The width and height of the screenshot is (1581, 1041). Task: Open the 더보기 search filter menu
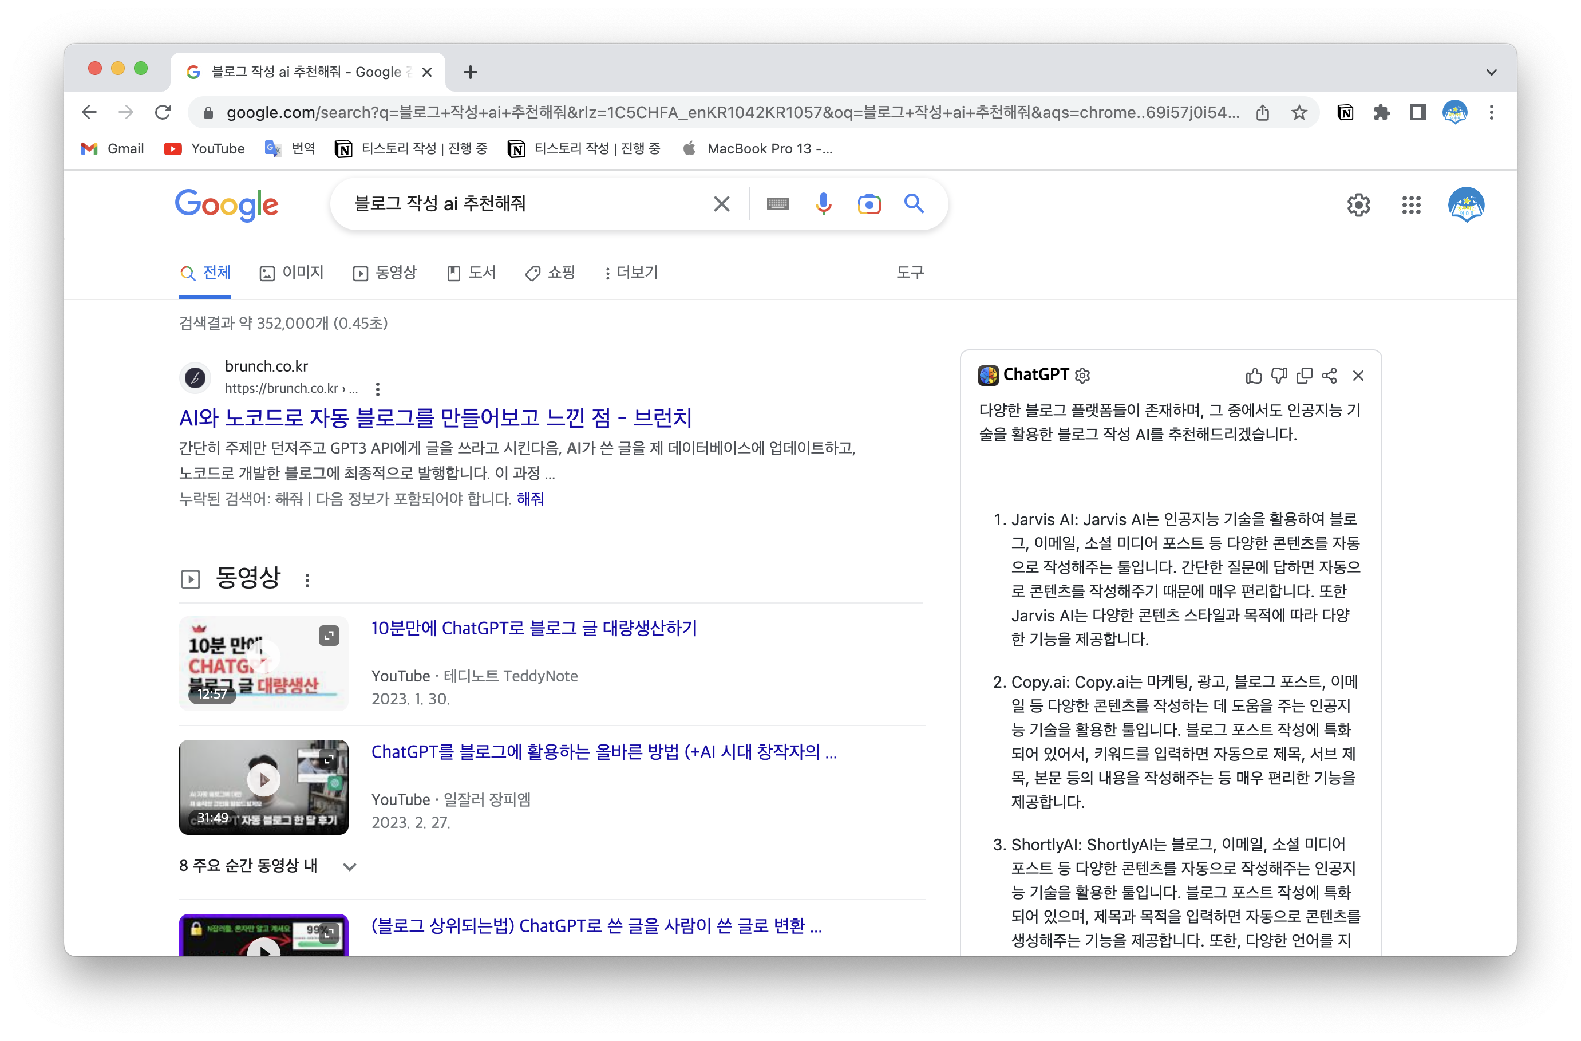tap(630, 273)
